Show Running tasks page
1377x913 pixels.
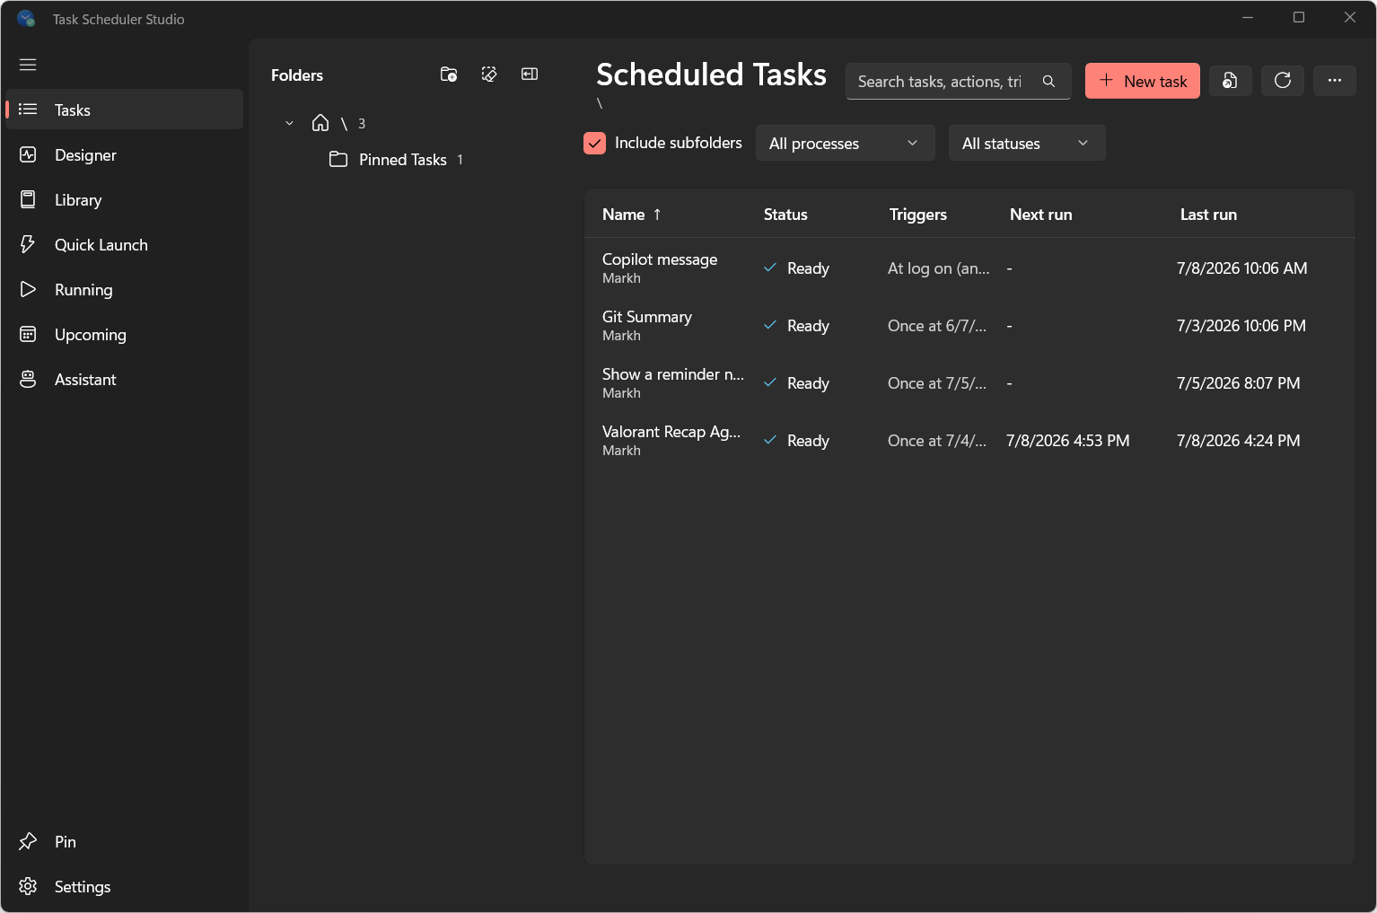125,289
